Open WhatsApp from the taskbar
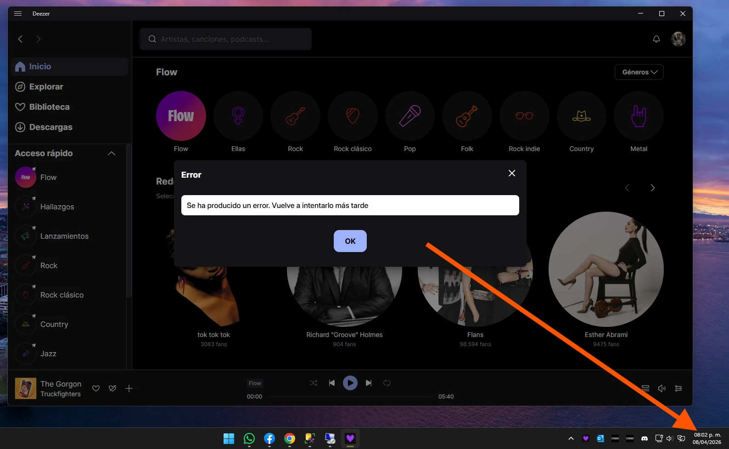The height and width of the screenshot is (449, 729). tap(249, 438)
